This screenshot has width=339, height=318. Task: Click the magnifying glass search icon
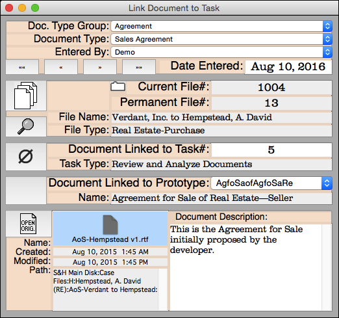[26, 127]
